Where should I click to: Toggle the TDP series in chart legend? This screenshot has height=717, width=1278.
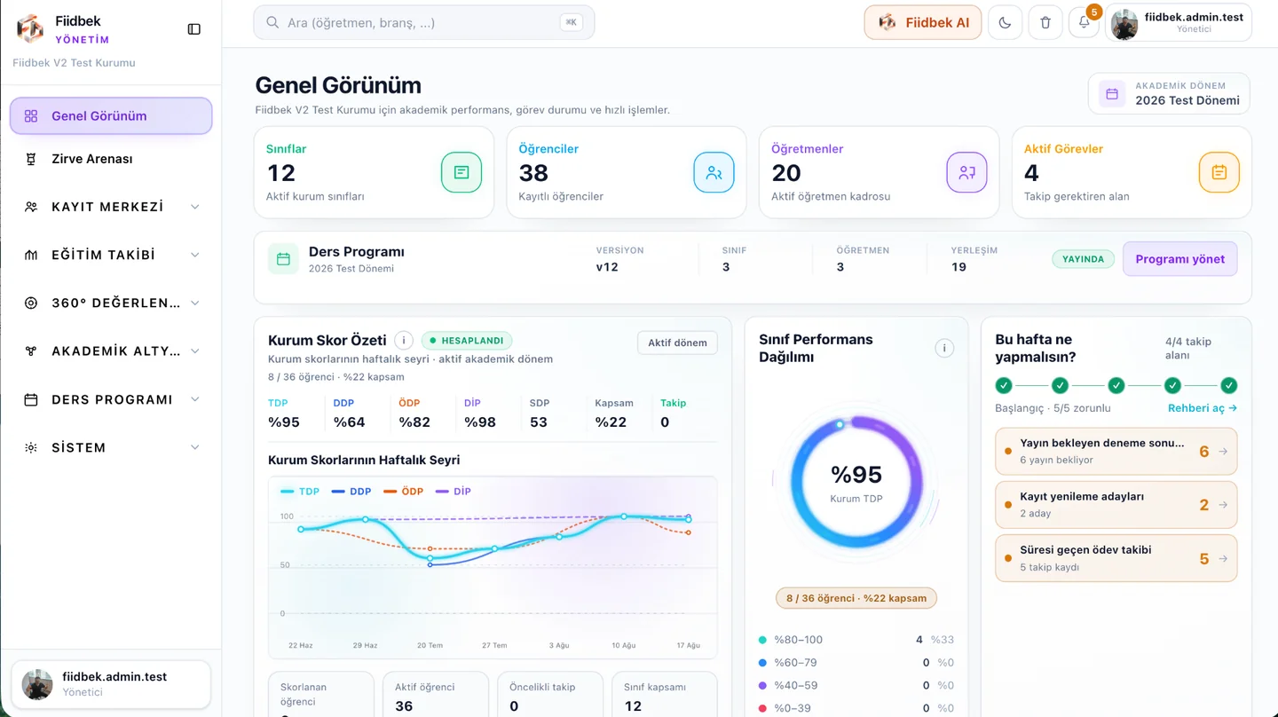(300, 492)
